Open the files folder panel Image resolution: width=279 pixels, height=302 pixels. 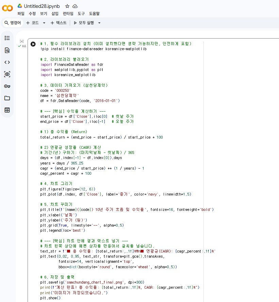coord(7,98)
